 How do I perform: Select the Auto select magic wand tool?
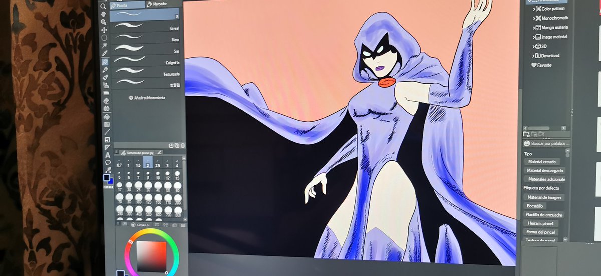coord(105,45)
